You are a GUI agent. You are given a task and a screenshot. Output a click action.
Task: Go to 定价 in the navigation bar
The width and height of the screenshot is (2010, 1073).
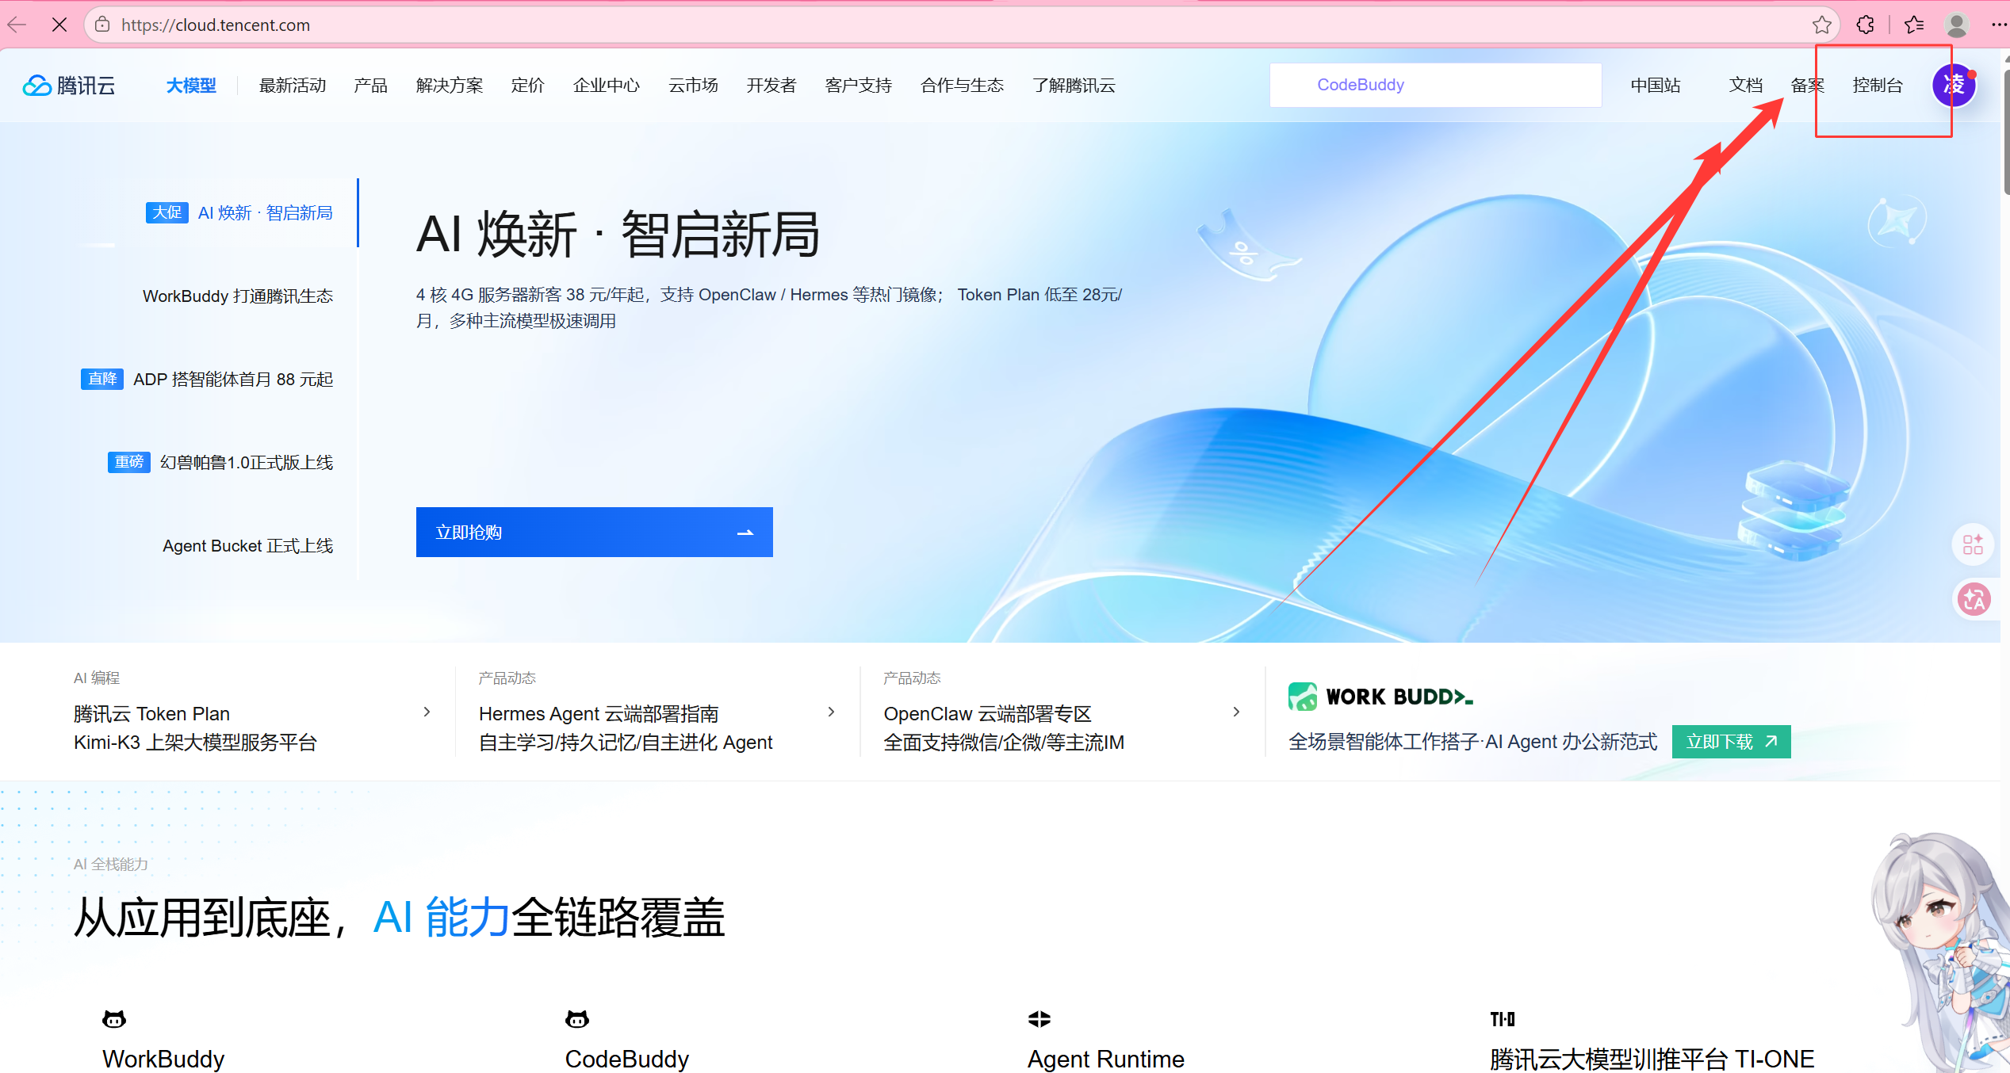[x=527, y=85]
